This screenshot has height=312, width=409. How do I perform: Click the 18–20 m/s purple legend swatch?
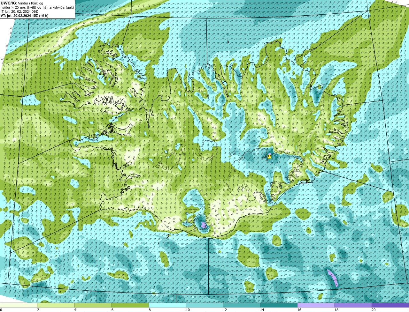[353, 305]
